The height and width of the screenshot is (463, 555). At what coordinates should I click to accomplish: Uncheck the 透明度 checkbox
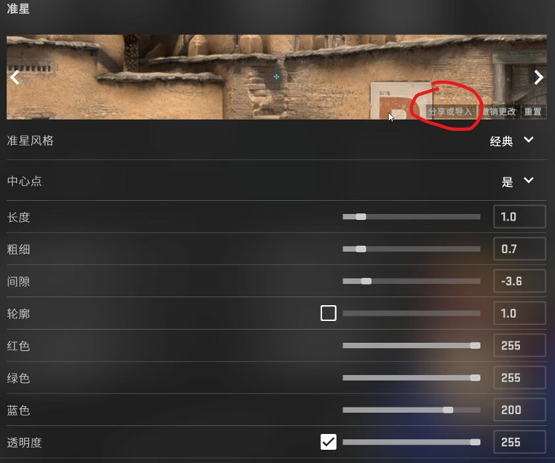pos(329,442)
